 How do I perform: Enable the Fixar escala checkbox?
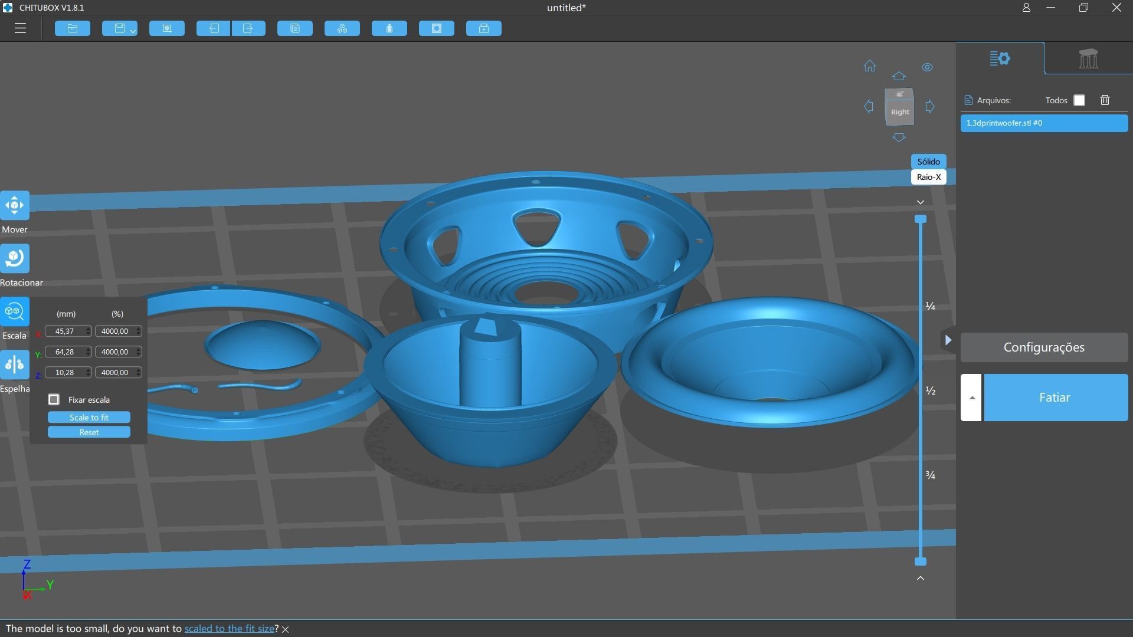click(54, 400)
